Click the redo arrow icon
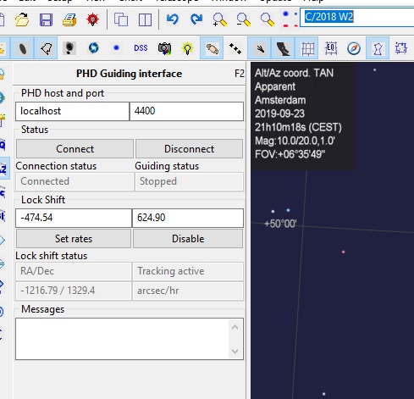The width and height of the screenshot is (414, 399). coord(196,19)
